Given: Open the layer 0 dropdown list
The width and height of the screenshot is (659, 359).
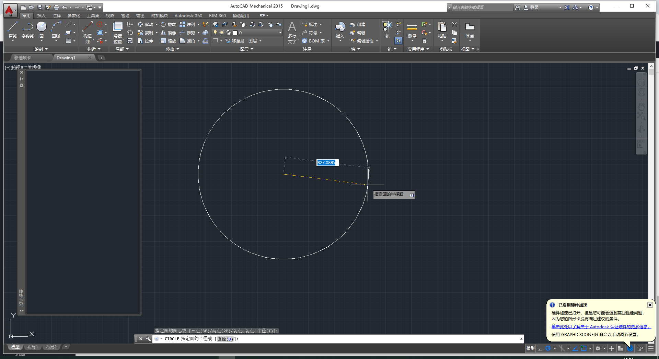Looking at the screenshot, I should [x=280, y=33].
